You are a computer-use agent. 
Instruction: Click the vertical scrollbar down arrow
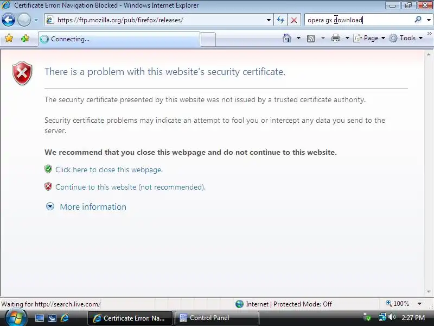[429, 292]
